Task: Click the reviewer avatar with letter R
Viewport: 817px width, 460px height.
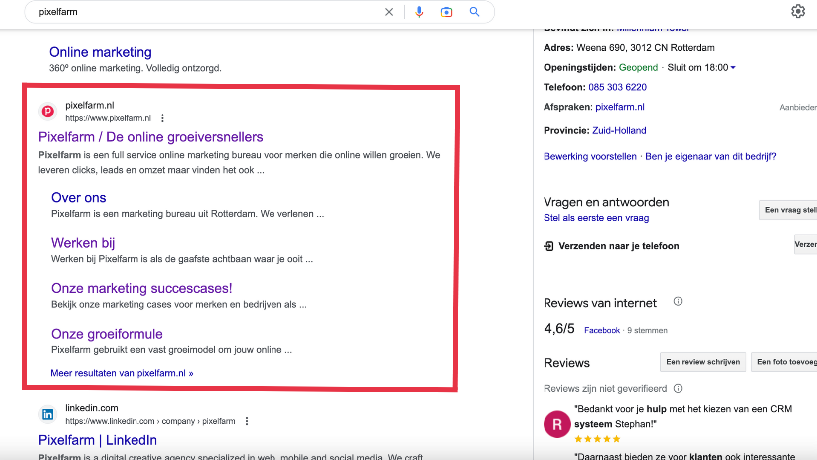Action: [x=557, y=424]
